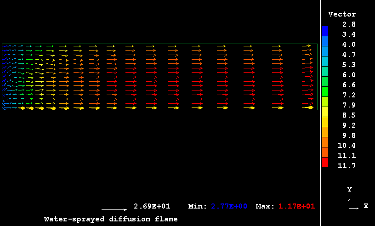375x226 pixels.
Task: Click the reference vector scale arrow
Action: 114,209
